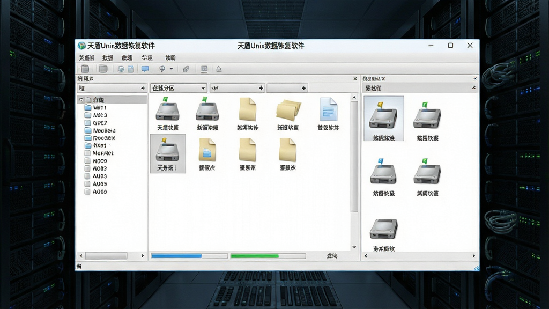549x309 pixels.
Task: Open the third menu in the menu bar
Action: click(x=127, y=58)
